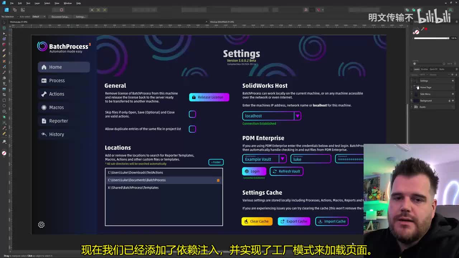Click the orange delete icon on Documents\BatchProcess row
459x258 pixels.
(218, 180)
